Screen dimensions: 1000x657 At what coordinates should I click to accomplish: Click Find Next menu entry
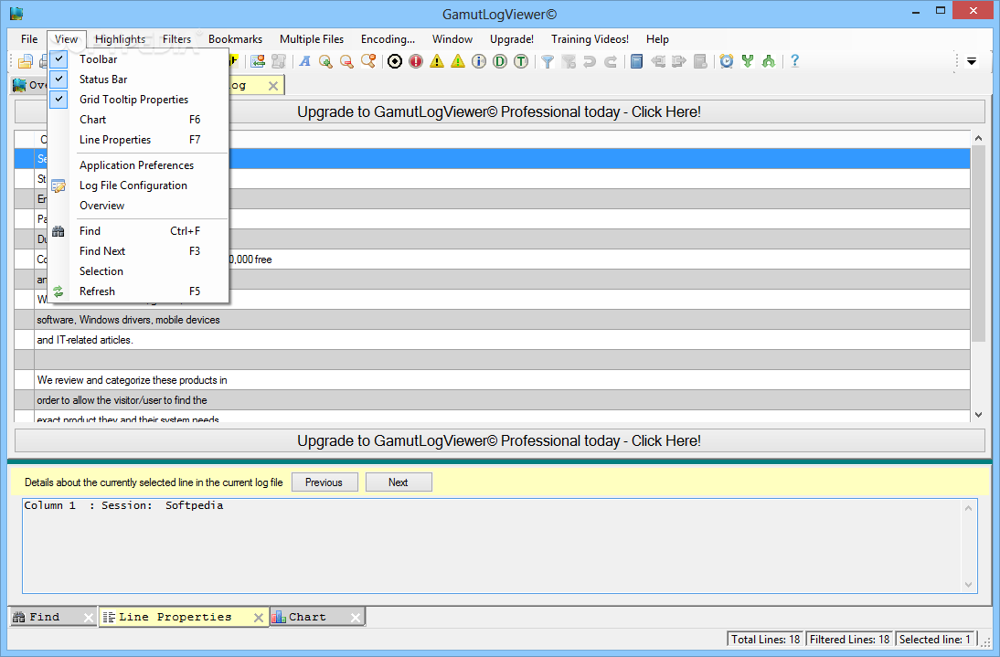(x=138, y=251)
